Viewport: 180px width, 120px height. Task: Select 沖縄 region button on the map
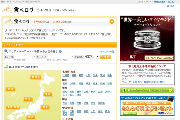(x=10, y=89)
